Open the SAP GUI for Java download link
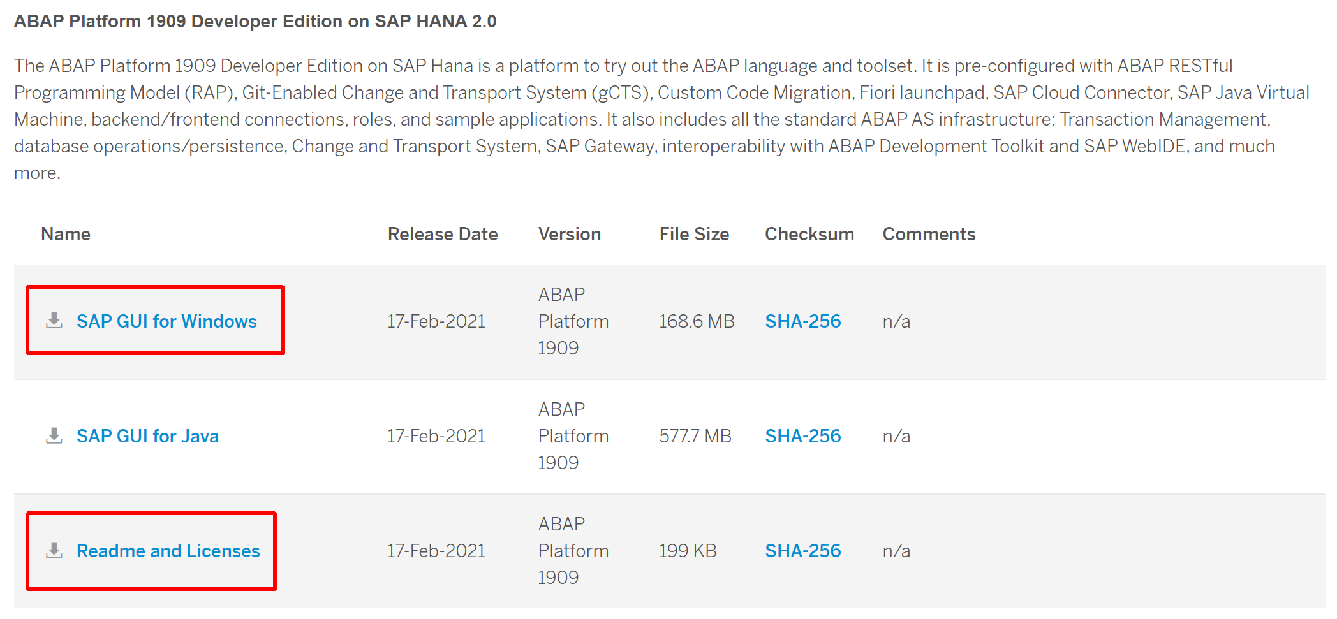The height and width of the screenshot is (619, 1337). [x=147, y=436]
